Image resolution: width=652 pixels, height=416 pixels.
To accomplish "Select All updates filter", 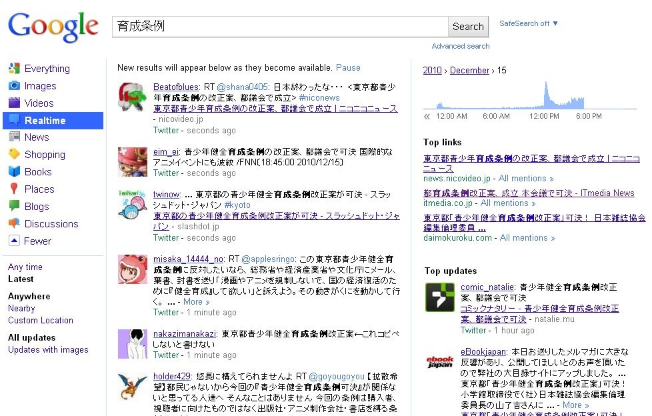I will 31,337.
